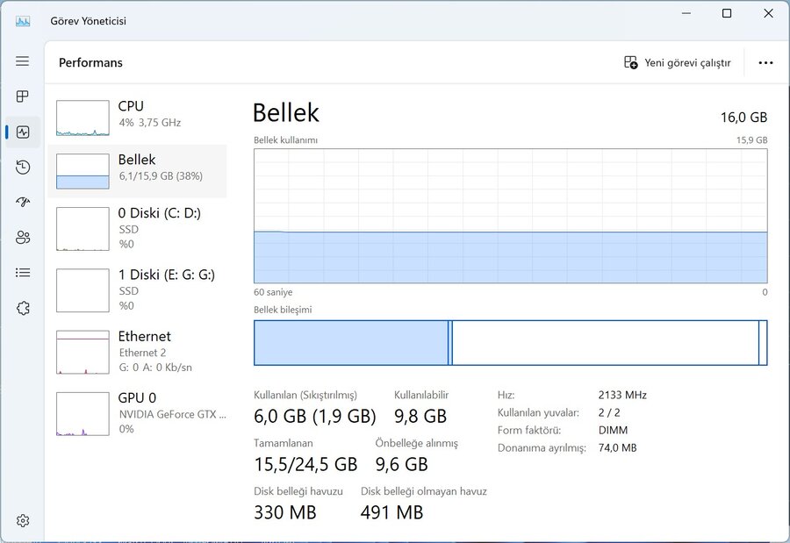Open Startup apps gauge icon
Image resolution: width=790 pixels, height=543 pixels.
pos(22,202)
